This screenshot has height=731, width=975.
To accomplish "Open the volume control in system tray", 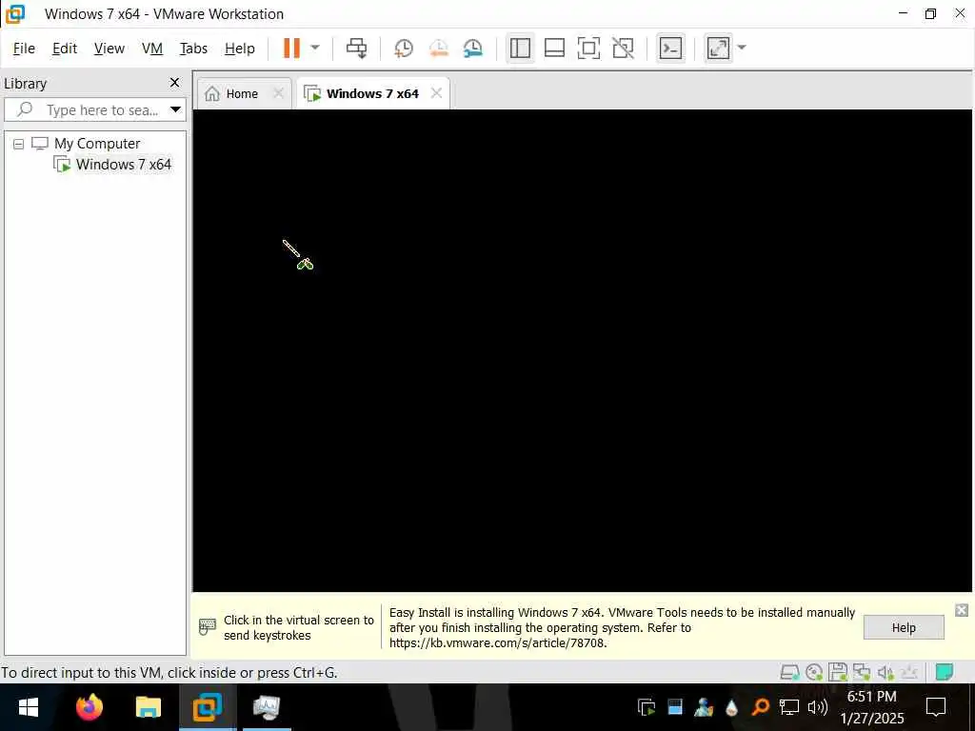I will tap(818, 707).
